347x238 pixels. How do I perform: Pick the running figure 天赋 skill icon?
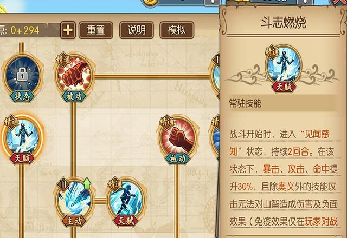click(x=126, y=199)
